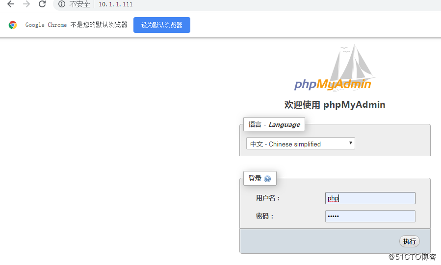This screenshot has height=265, width=441.
Task: Click address bar URL 10.1.1.111
Action: (x=116, y=4)
